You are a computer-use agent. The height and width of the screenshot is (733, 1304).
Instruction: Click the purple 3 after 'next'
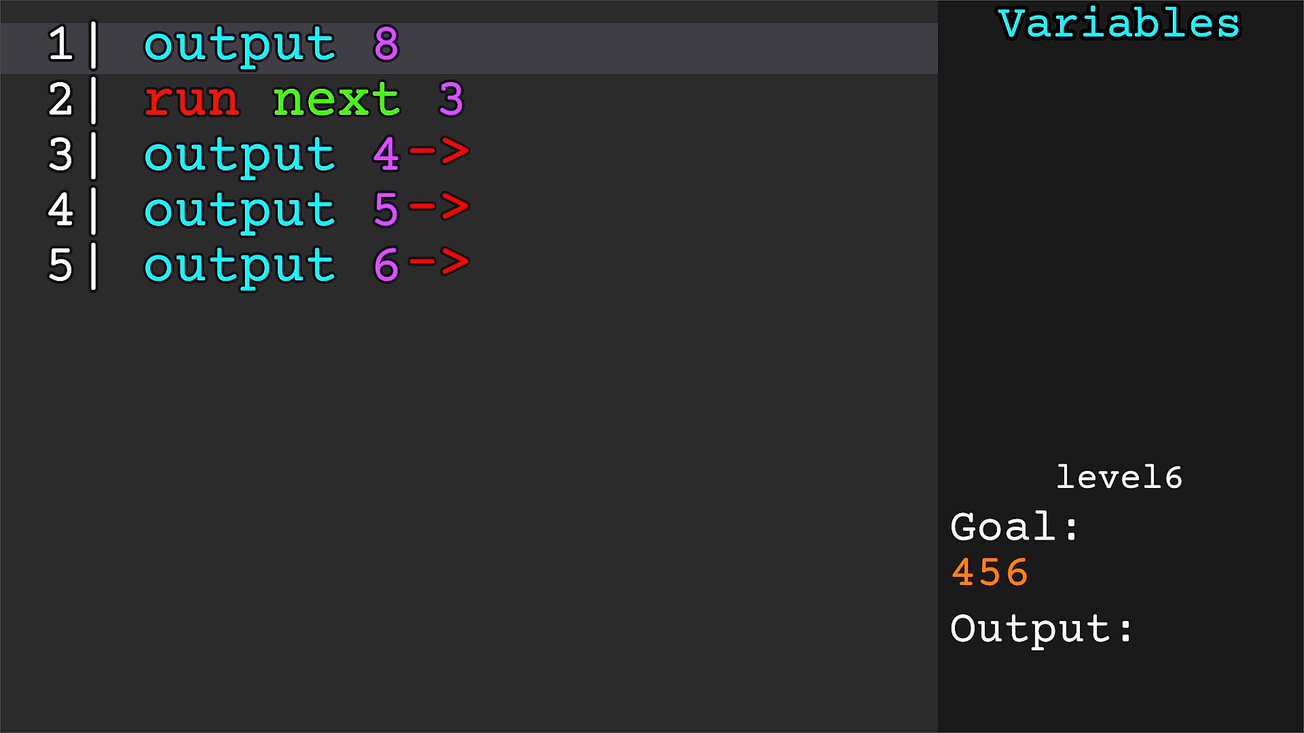pos(451,100)
